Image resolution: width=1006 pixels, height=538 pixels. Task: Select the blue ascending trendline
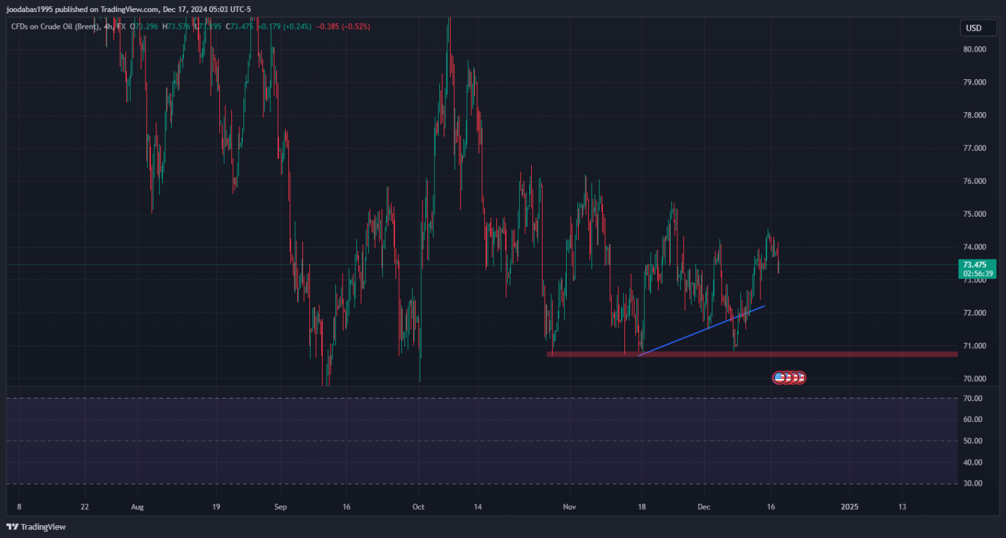point(701,331)
